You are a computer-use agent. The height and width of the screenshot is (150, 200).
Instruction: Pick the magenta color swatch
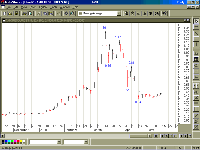click(15, 141)
